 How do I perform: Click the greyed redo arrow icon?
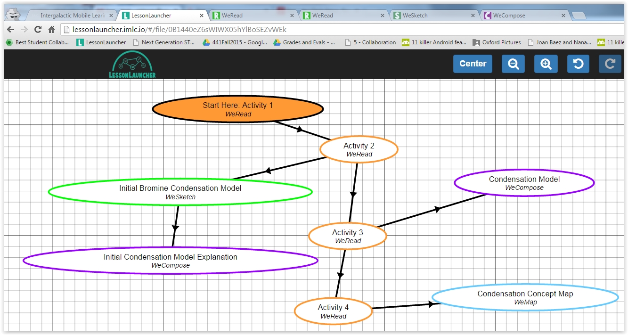(x=610, y=64)
